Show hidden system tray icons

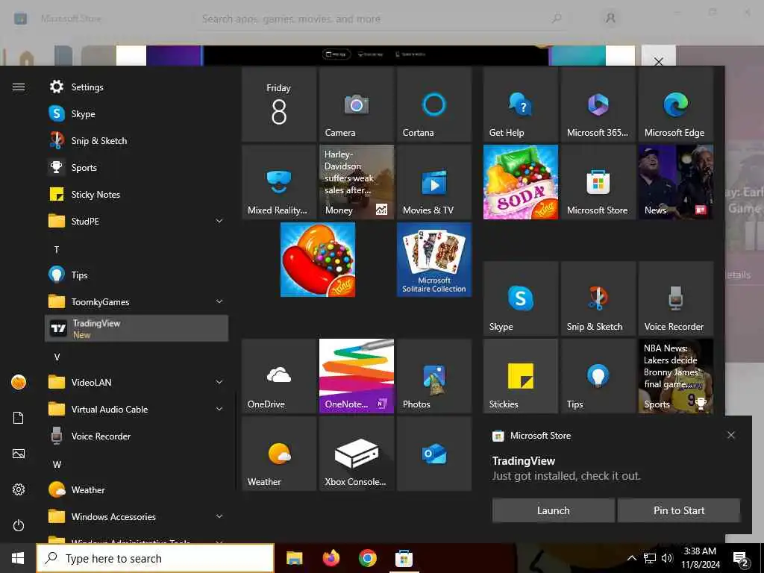[631, 558]
